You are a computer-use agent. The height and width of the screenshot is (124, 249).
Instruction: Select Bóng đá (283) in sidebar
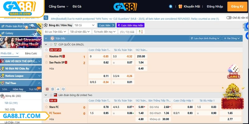point(13,96)
